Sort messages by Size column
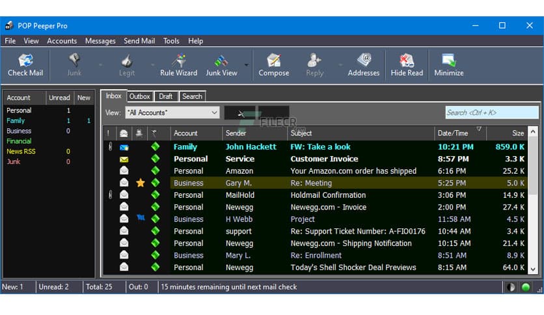Screen dimensions: 544x315 [507, 133]
